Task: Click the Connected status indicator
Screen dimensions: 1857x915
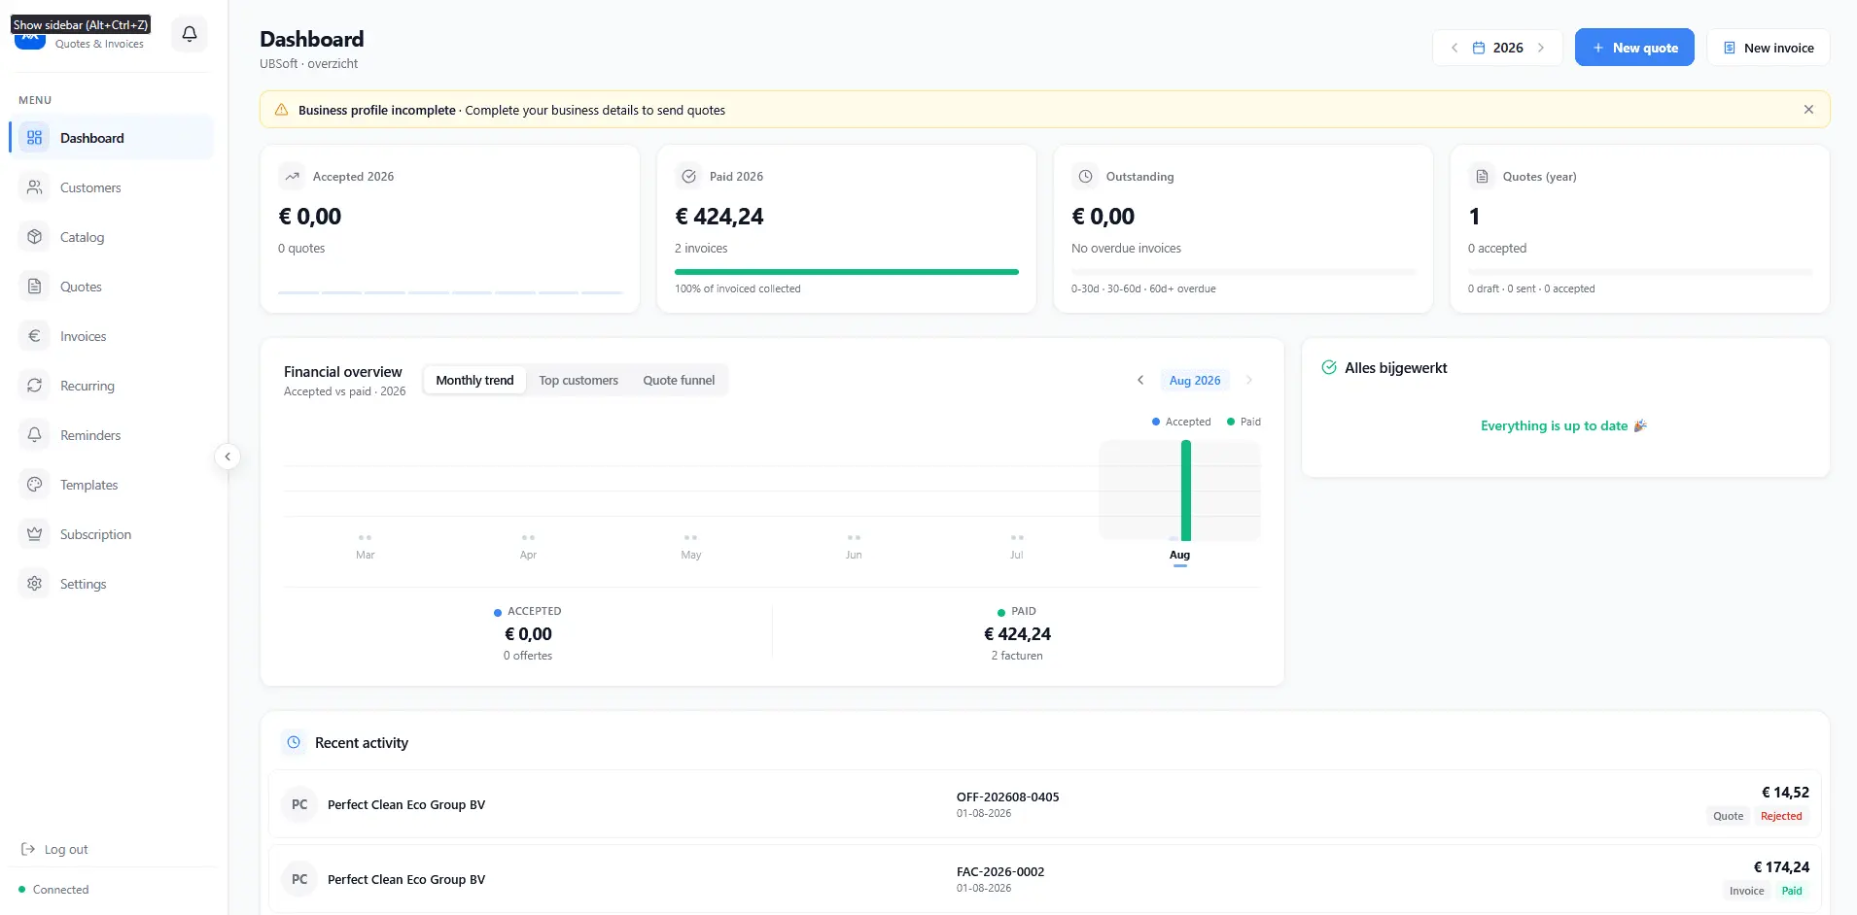Action: [x=53, y=889]
